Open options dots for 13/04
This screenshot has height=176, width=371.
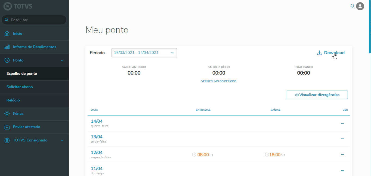click(x=342, y=139)
